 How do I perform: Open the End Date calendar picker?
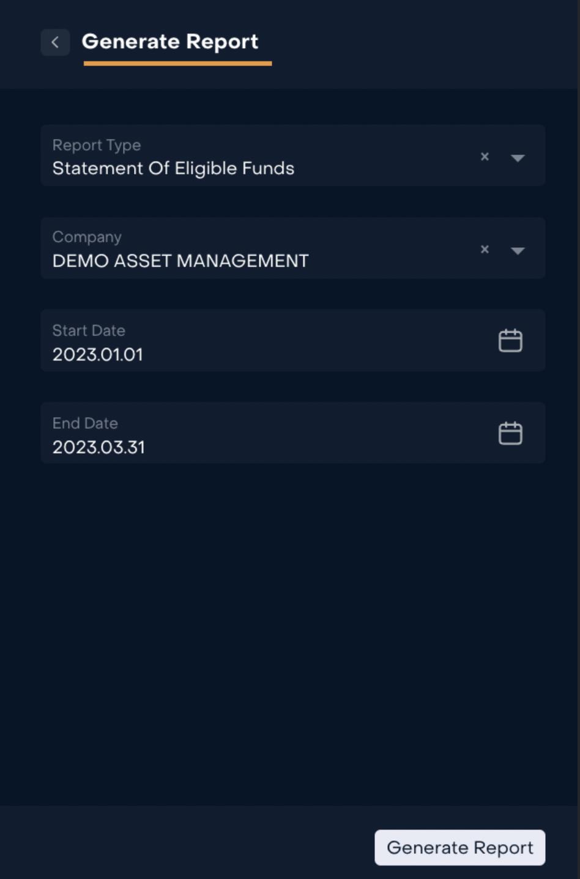(510, 433)
